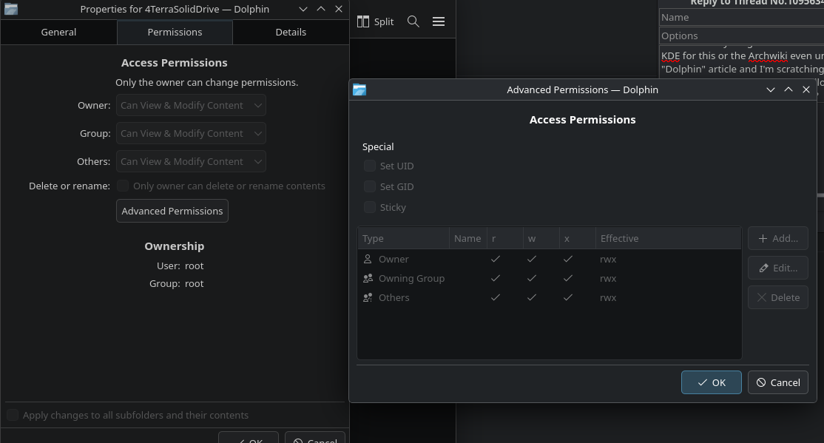Click Owning Group row write checkmark
824x443 pixels.
coord(531,279)
